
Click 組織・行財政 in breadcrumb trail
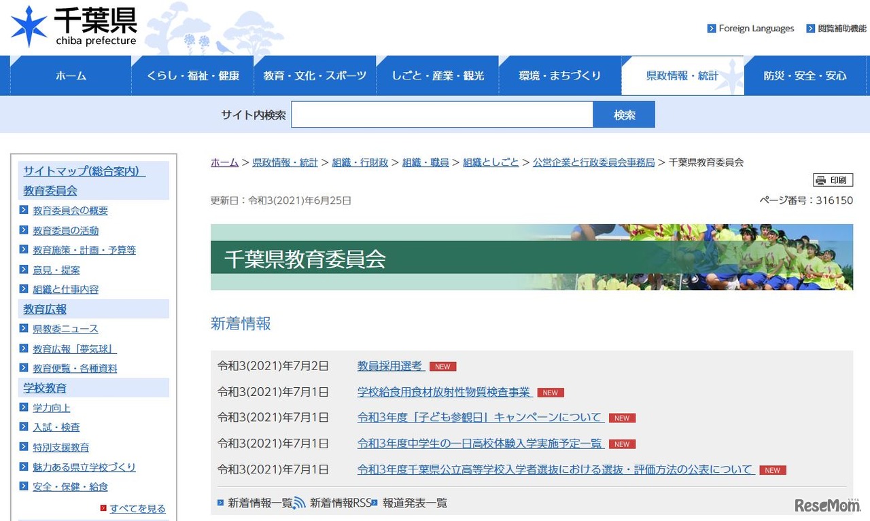tap(360, 162)
